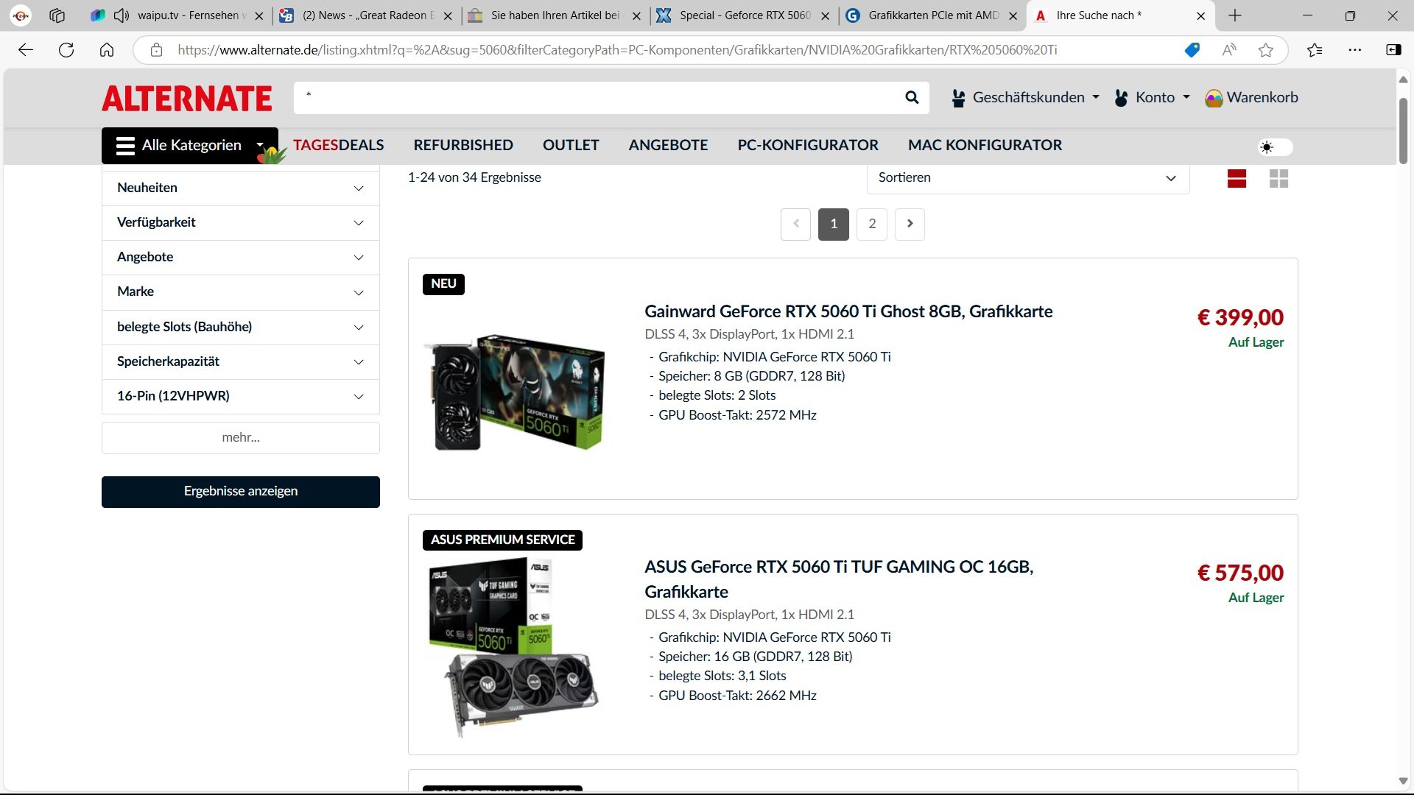This screenshot has height=795, width=1414.
Task: Open the shopping price tag icon
Action: tap(1192, 50)
